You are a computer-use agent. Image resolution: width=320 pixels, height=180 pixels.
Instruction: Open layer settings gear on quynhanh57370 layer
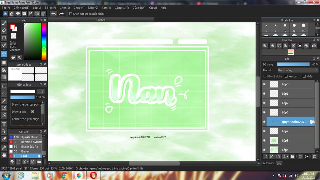click(x=312, y=122)
